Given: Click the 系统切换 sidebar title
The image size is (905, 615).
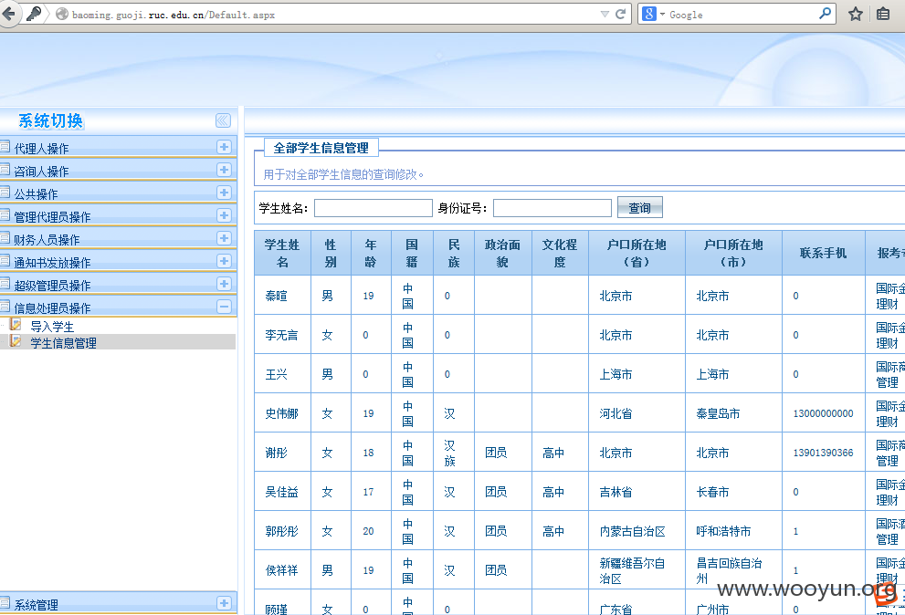Looking at the screenshot, I should click(x=51, y=120).
